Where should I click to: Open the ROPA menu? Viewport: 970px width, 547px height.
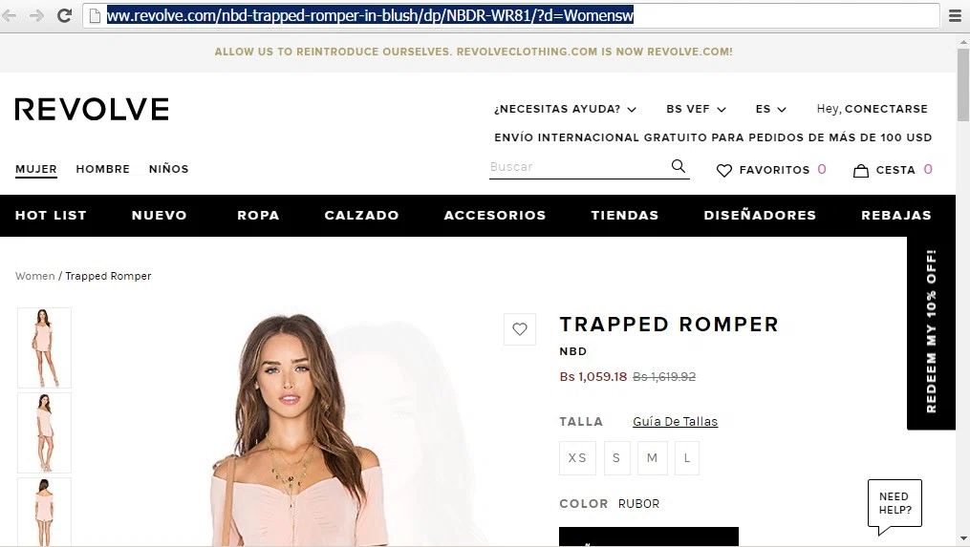pos(258,215)
